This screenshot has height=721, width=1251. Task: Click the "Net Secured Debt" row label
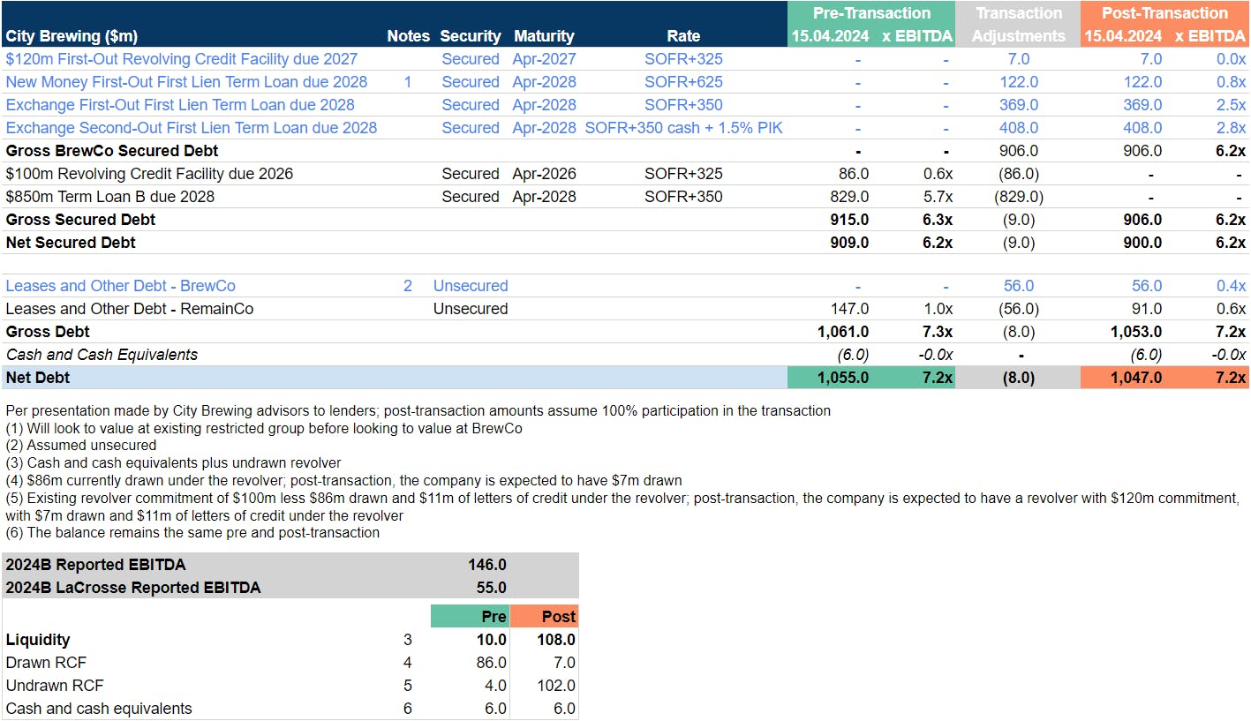click(x=71, y=243)
